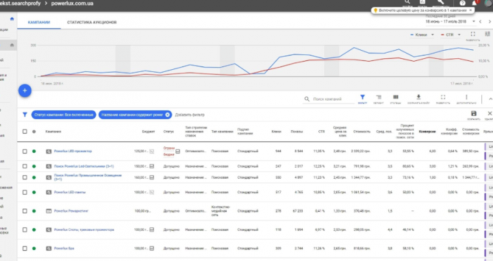Screen dimensions: 493x261
Task: Sort the table by the Клики column header
Action: [277, 132]
